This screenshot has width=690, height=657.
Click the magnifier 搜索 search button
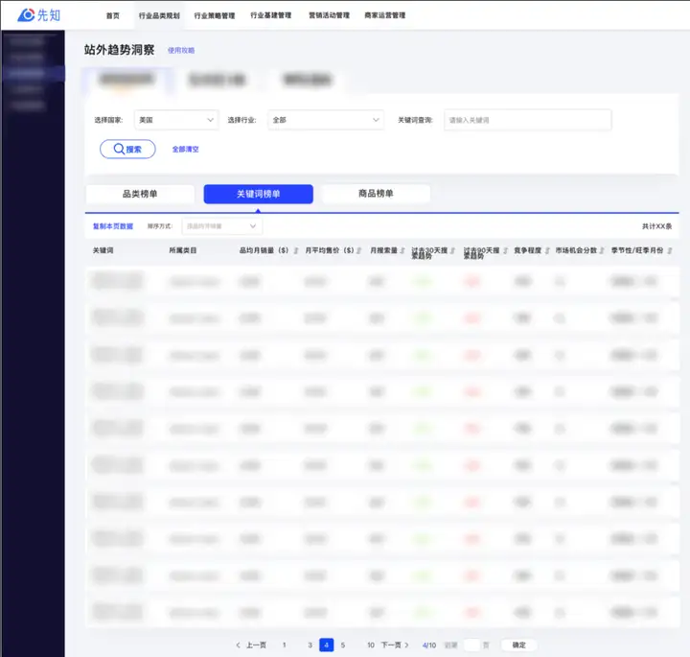[x=127, y=150]
